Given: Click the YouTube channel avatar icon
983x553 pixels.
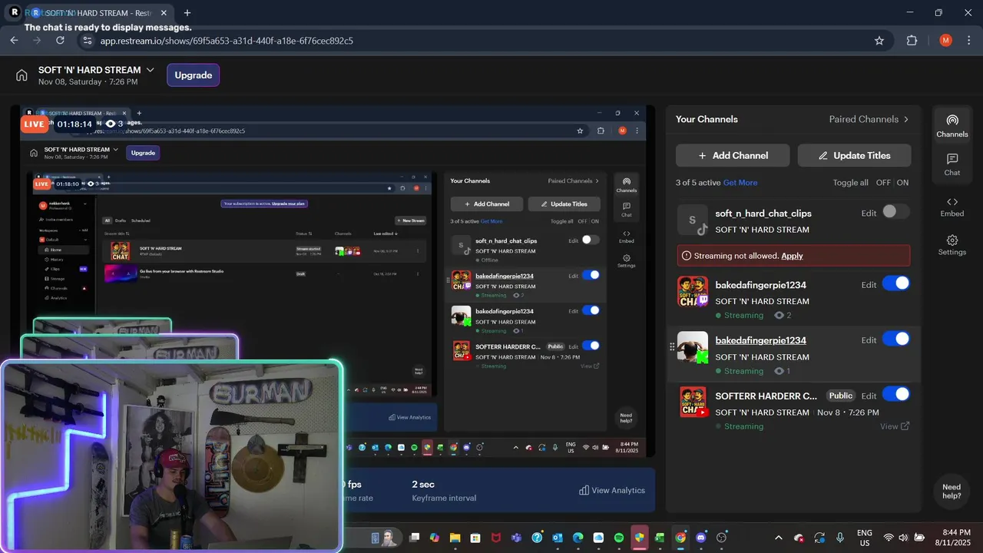Looking at the screenshot, I should pyautogui.click(x=693, y=402).
